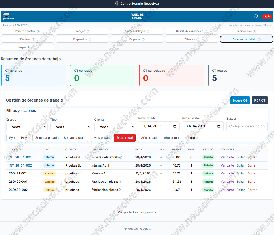Click the Inicio desde date field
Image resolution: width=274 pixels, height=235 pixels.
159,126
